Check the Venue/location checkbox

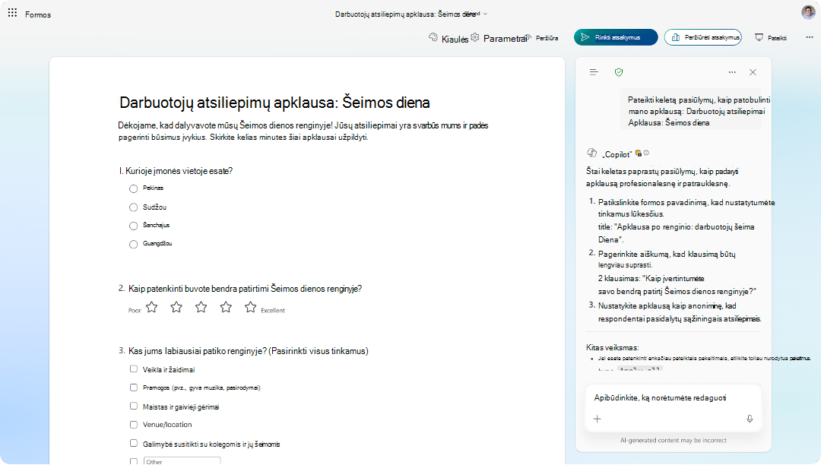tap(134, 425)
